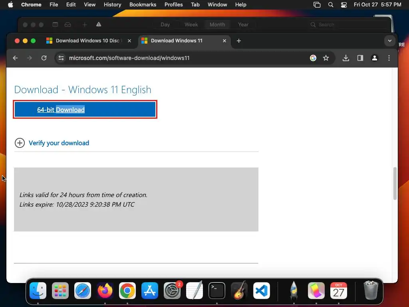Open Chrome downloads tray icon
409x307 pixels.
point(345,58)
